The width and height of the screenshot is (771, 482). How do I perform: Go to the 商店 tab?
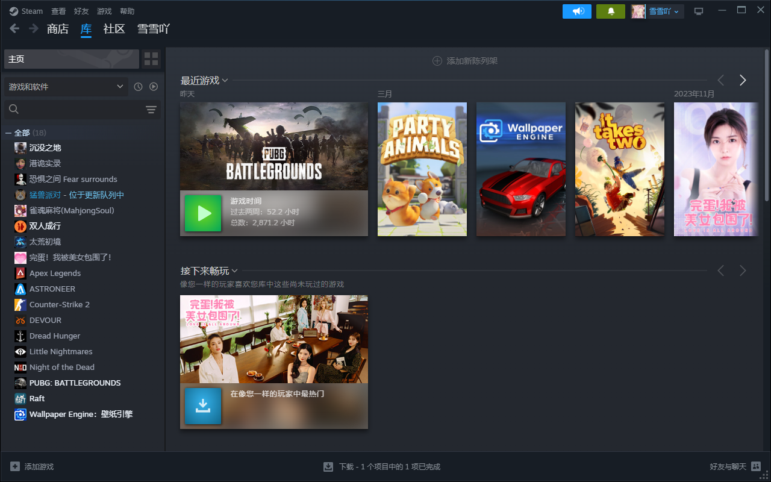[58, 29]
